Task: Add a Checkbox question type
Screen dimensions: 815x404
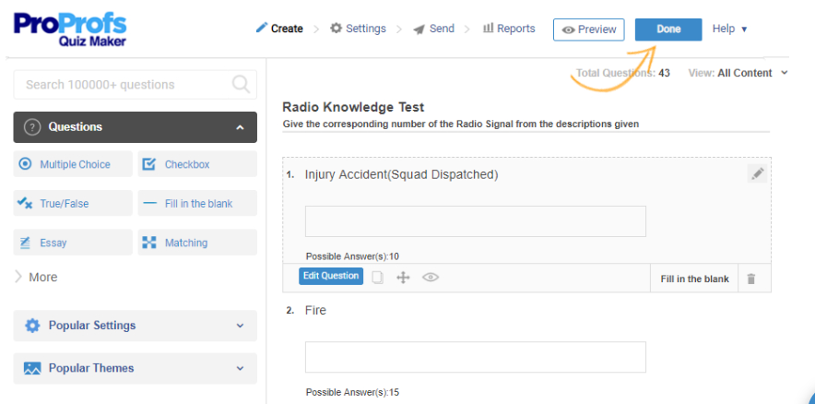Action: coord(197,164)
